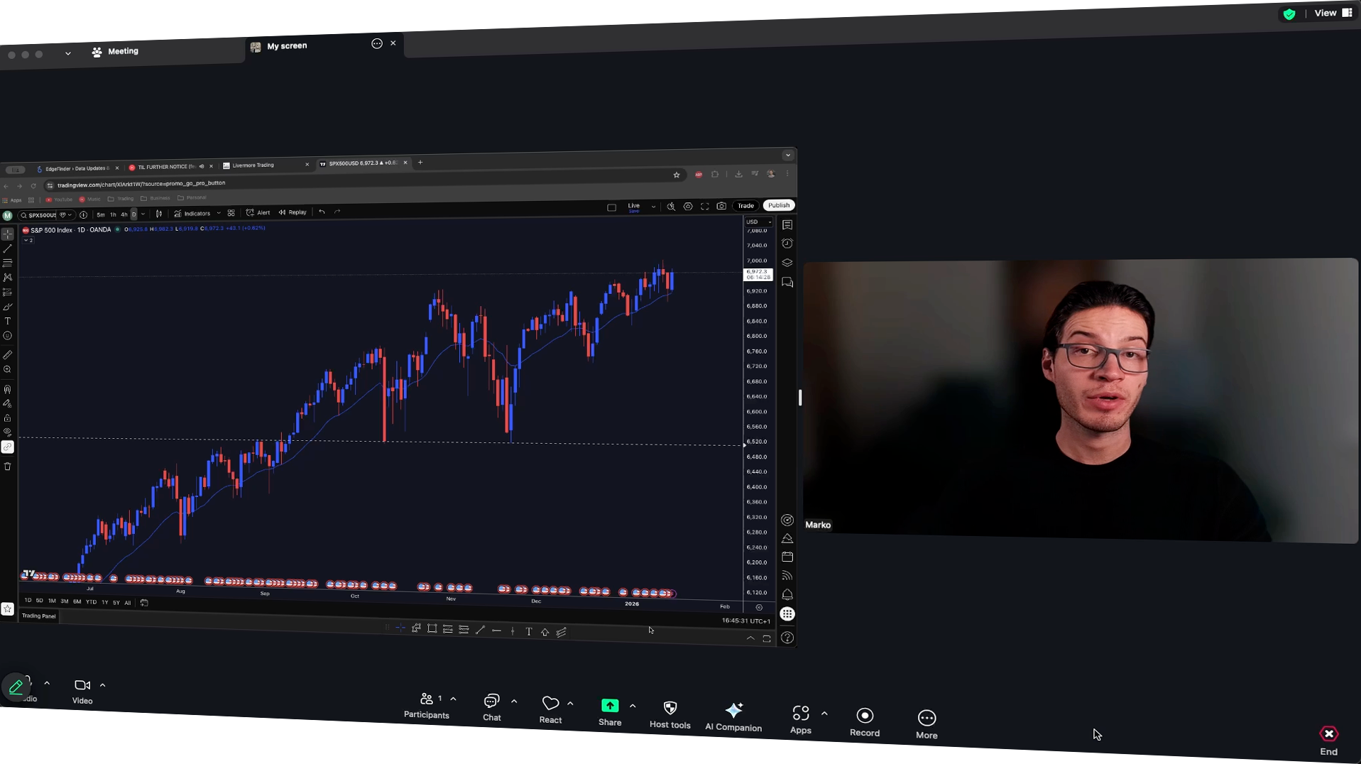Select the Text tool in left toolbar
The height and width of the screenshot is (764, 1361).
click(8, 322)
